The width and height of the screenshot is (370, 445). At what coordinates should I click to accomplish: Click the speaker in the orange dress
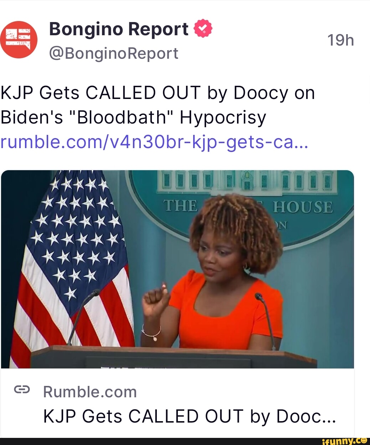pos(214,274)
